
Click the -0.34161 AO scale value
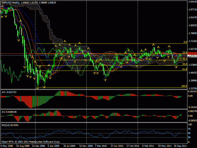192,107
